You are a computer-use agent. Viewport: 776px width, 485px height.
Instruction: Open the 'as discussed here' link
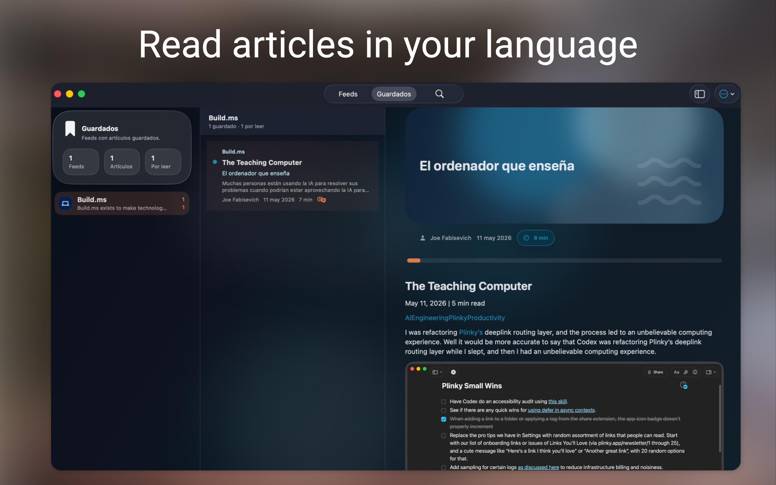(538, 467)
